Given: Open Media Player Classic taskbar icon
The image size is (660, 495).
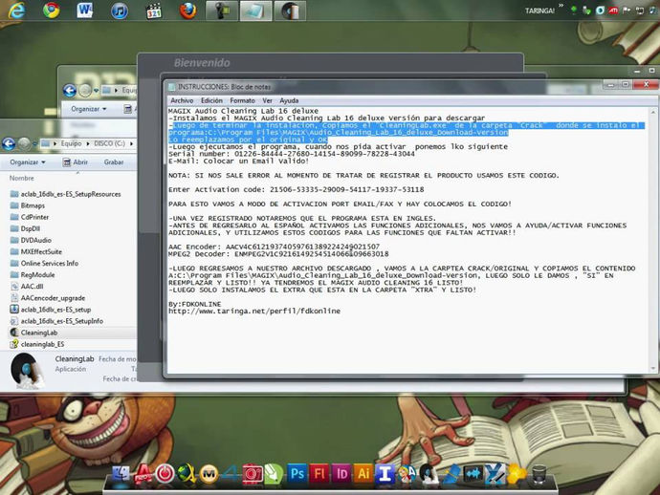Looking at the screenshot, I should (x=154, y=11).
